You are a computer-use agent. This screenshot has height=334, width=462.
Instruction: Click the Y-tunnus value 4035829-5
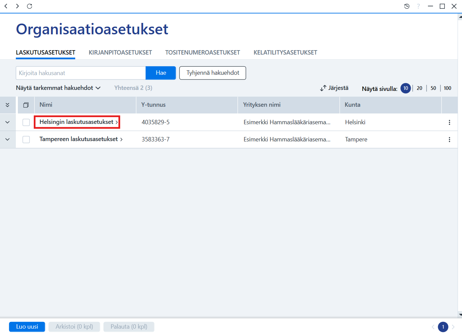(x=155, y=122)
